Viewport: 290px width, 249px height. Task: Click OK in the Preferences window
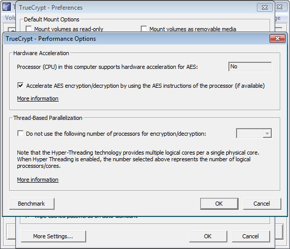[208, 236]
